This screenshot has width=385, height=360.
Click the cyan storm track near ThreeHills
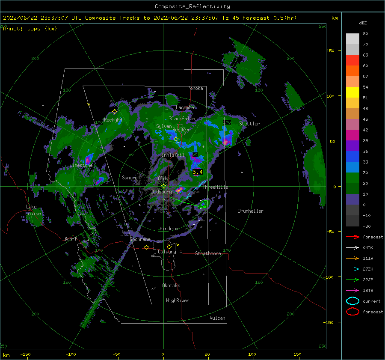[195, 190]
